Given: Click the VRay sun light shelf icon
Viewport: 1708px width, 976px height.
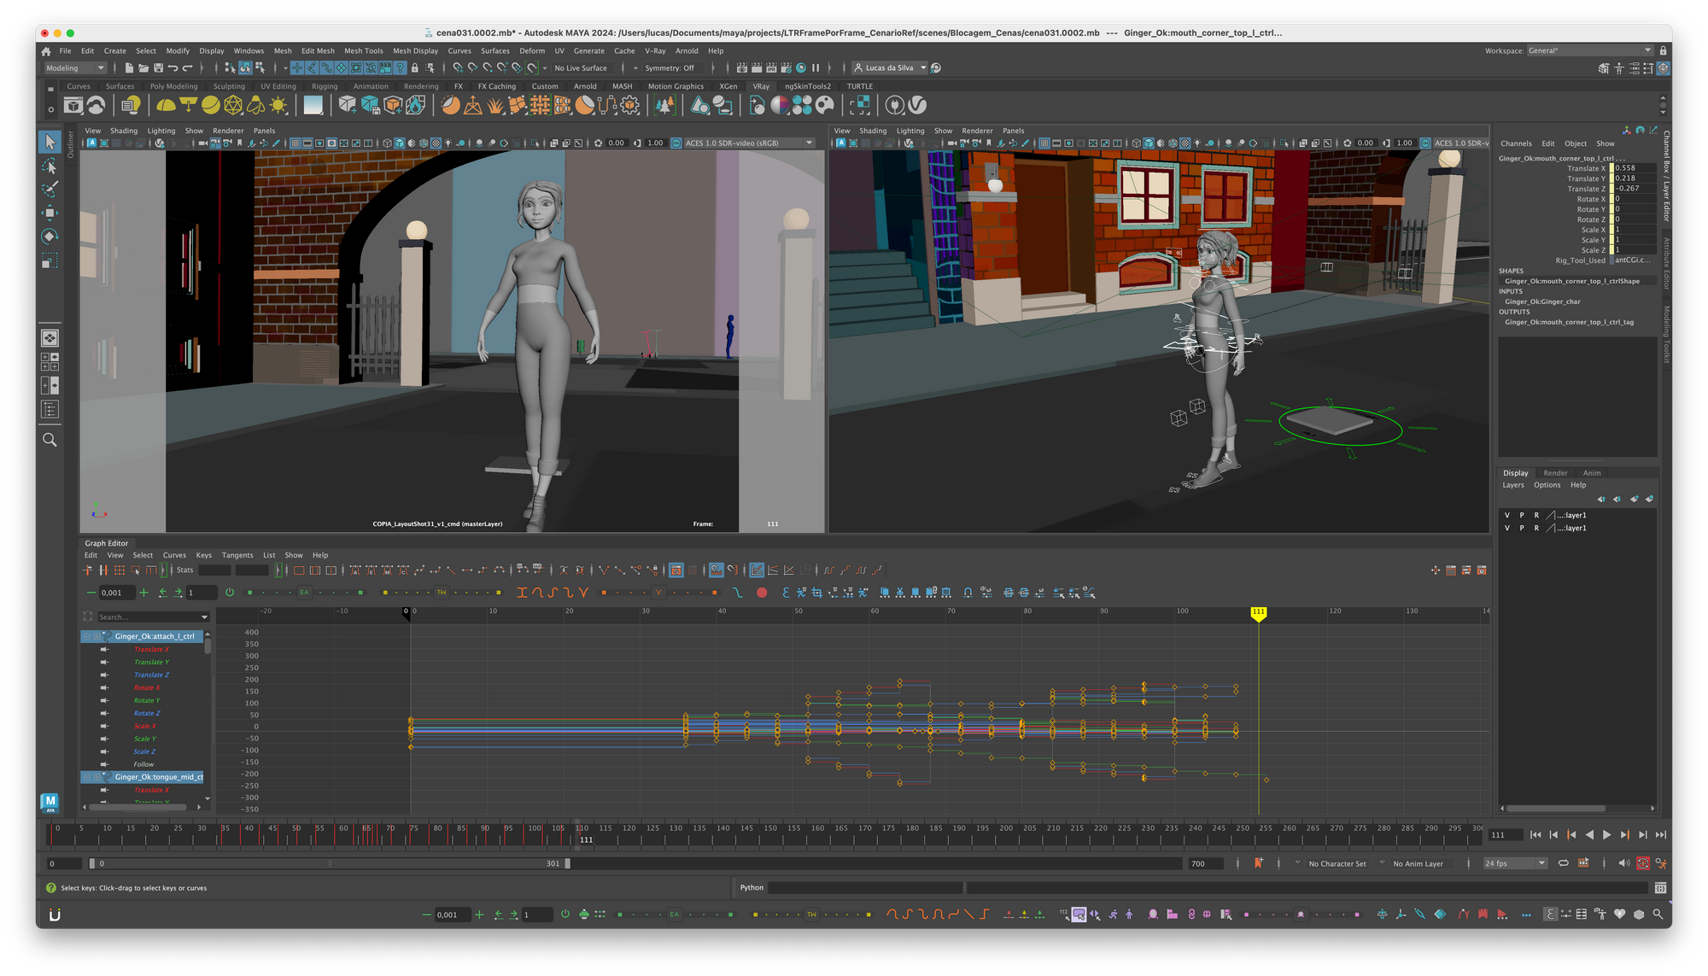Looking at the screenshot, I should pyautogui.click(x=278, y=105).
